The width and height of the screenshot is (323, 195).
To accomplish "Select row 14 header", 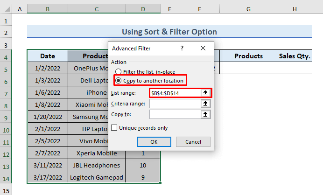I will pos(6,177).
